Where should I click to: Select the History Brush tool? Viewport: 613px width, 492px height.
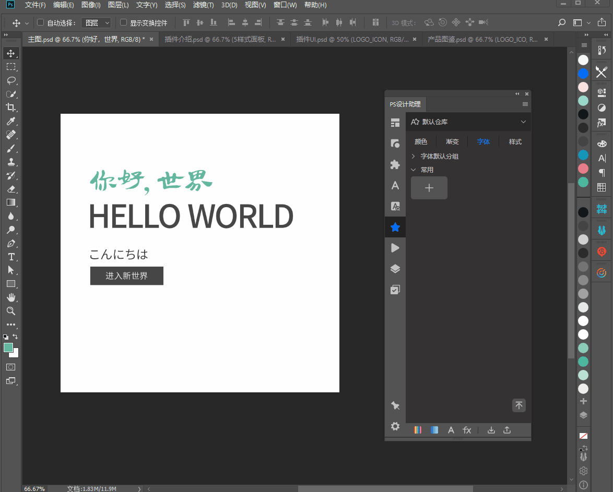coord(11,175)
